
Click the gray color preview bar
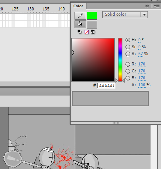110,99
